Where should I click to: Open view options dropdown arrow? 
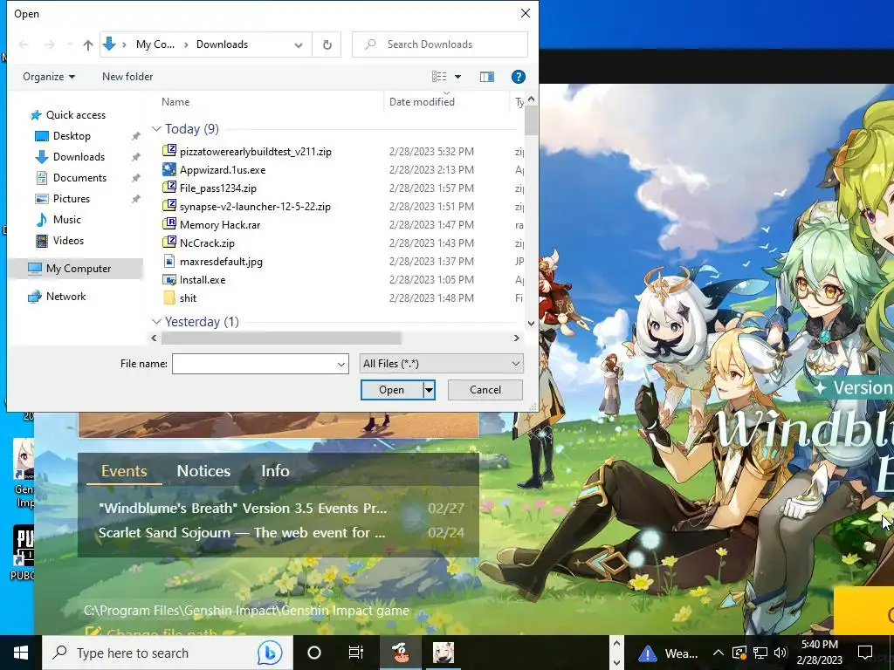(457, 77)
